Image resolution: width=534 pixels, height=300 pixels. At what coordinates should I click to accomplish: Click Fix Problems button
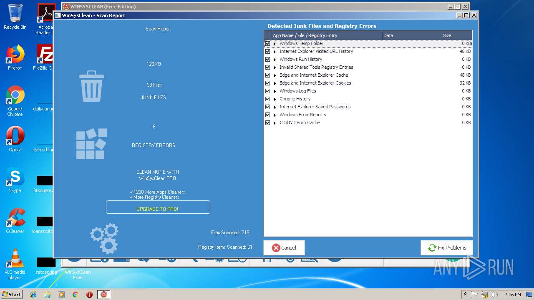[446, 247]
